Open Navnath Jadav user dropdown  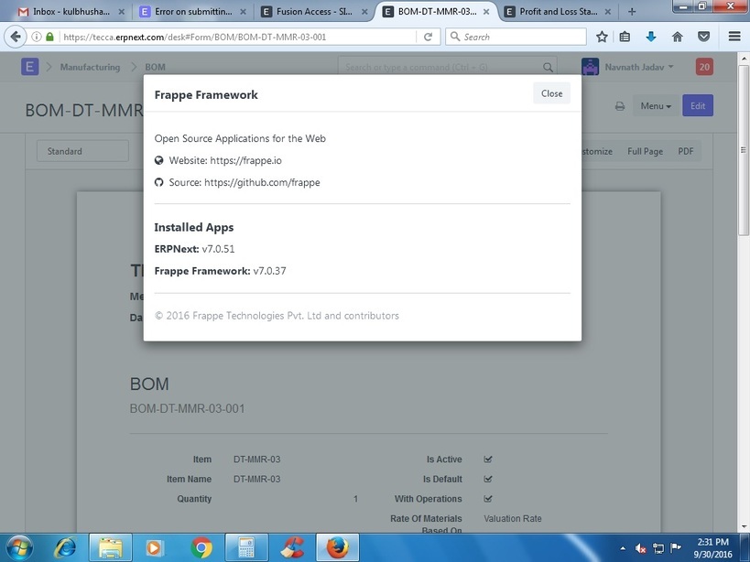point(639,68)
